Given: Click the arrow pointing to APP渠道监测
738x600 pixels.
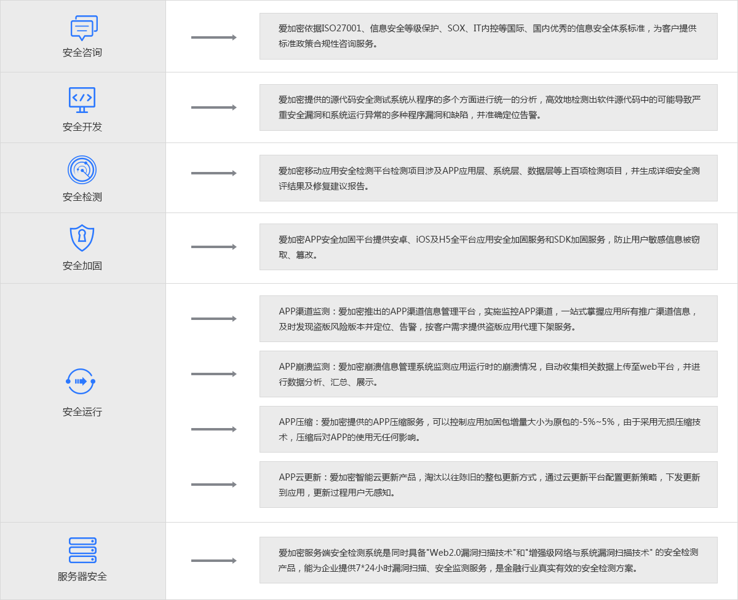Looking at the screenshot, I should 214,319.
